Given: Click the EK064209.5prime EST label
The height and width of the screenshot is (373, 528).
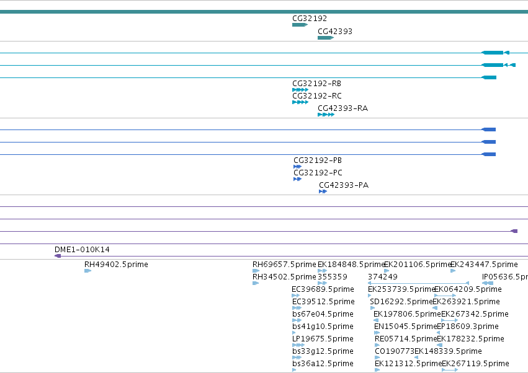Looking at the screenshot, I should click(x=468, y=289).
